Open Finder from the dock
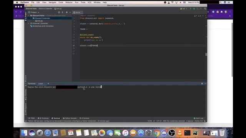246x138 pixels. coord(24,133)
